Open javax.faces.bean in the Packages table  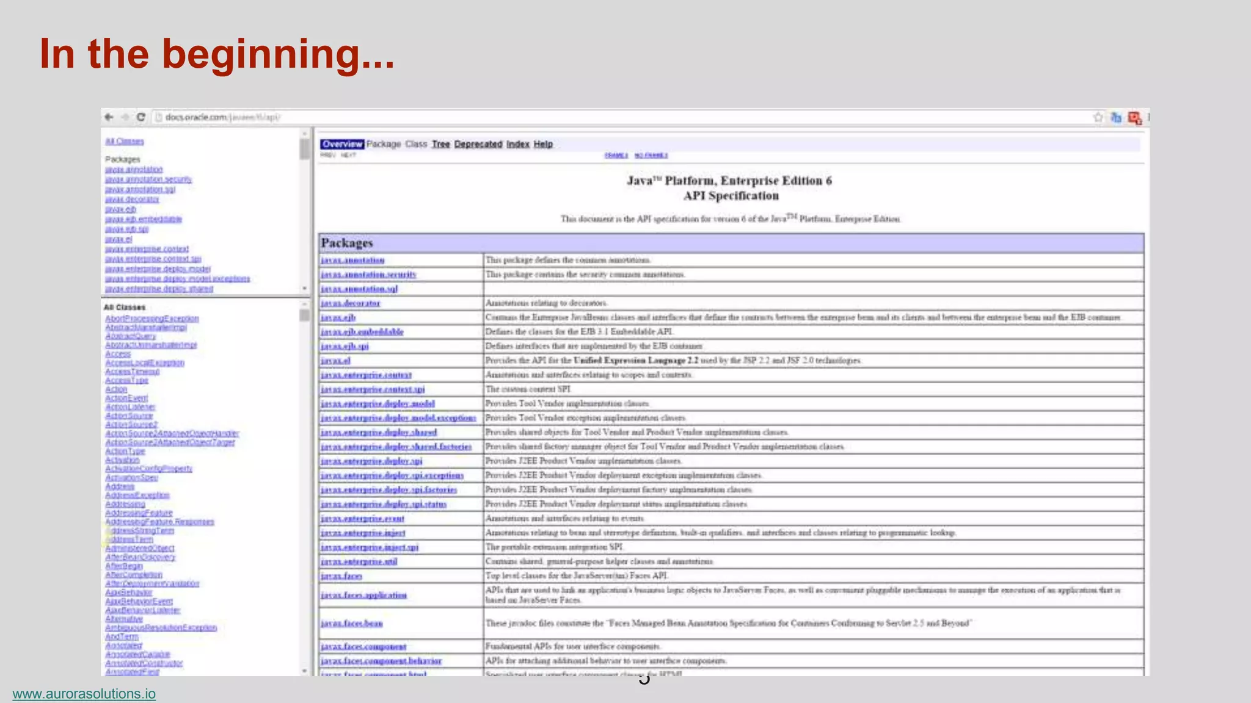[352, 623]
